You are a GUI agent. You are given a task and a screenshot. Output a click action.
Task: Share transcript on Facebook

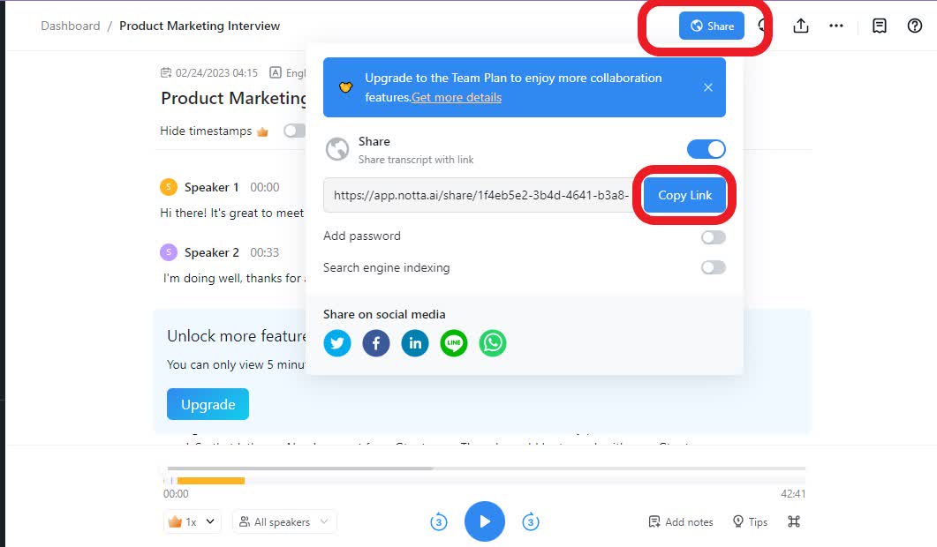(376, 342)
